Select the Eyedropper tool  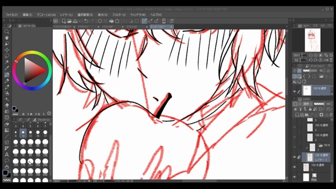coord(7,68)
